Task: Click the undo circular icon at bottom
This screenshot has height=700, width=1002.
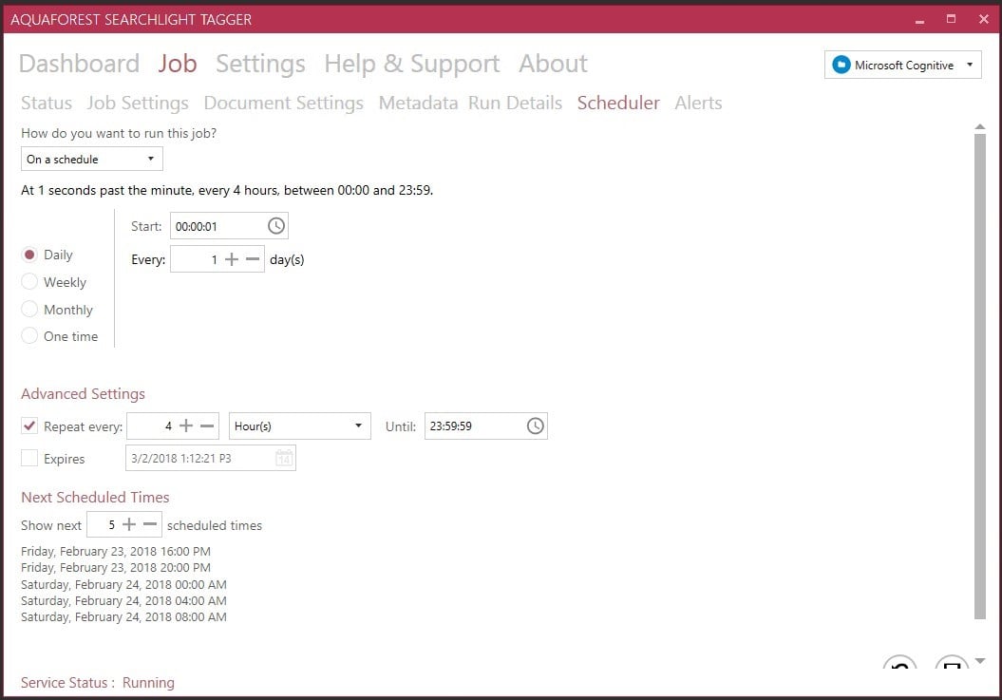Action: 899,667
